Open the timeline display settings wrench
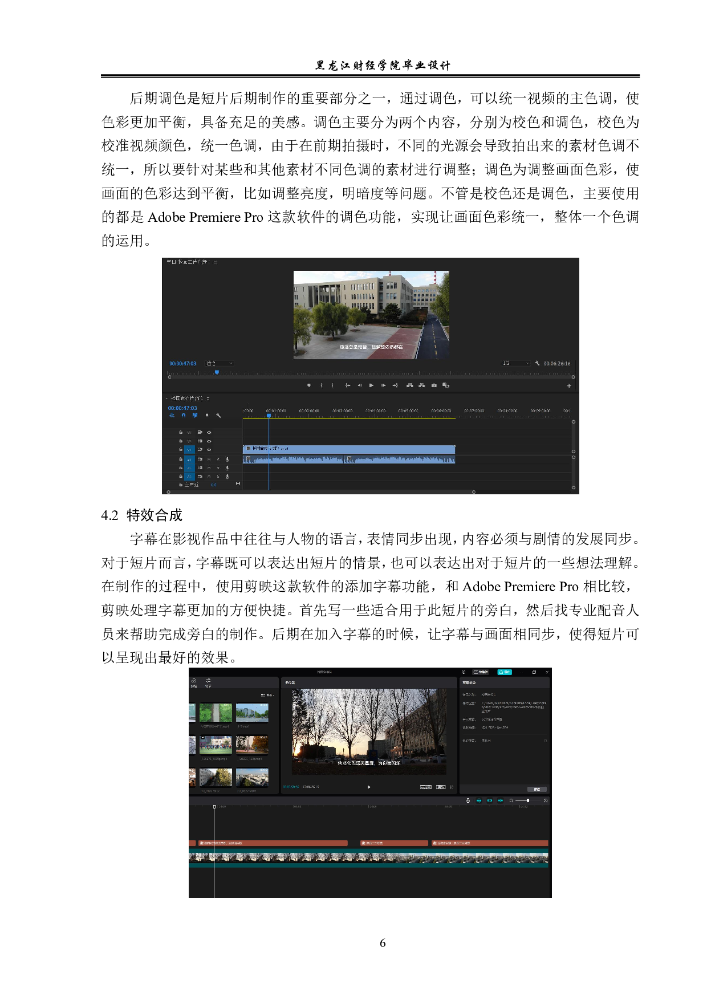The image size is (707, 1000). point(218,416)
